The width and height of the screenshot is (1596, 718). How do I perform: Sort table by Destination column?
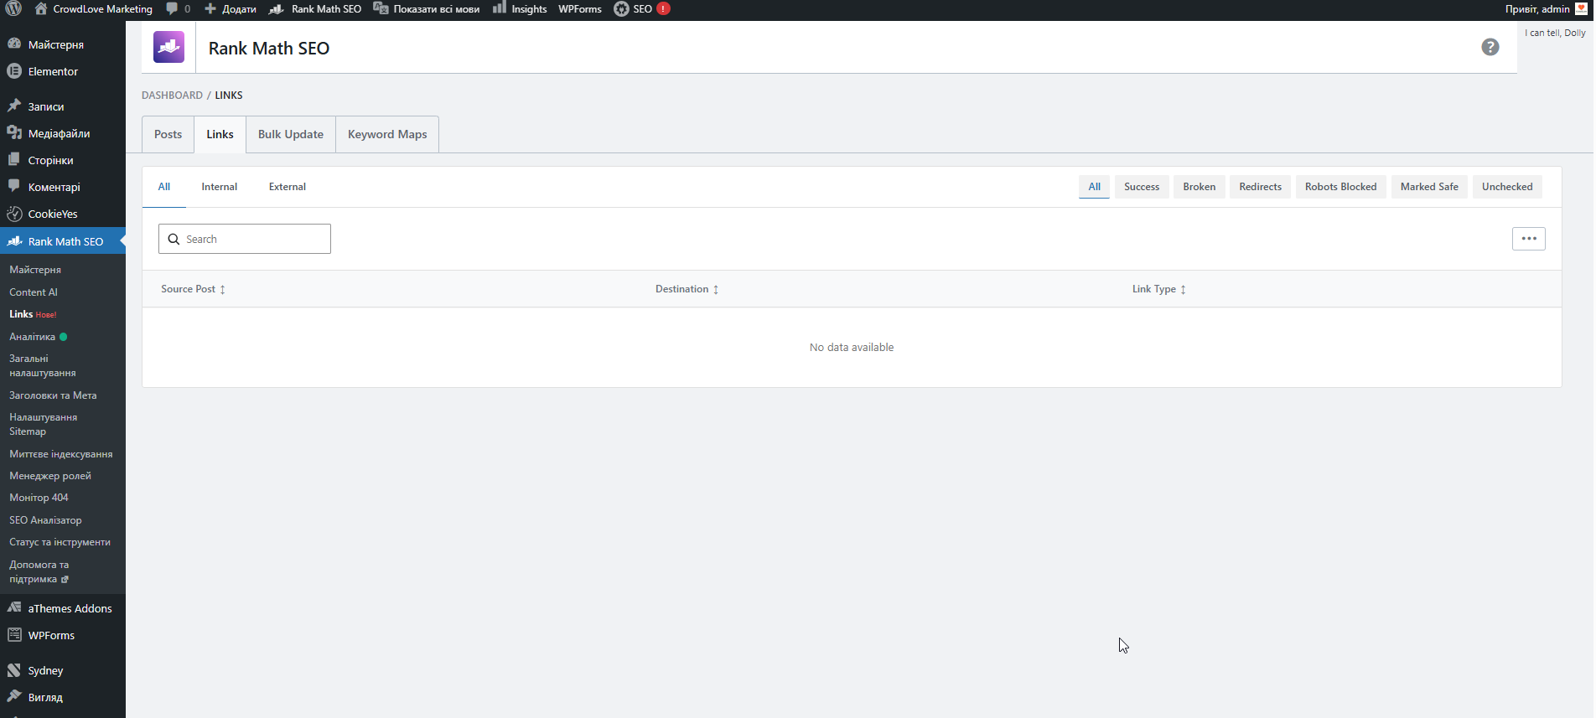pyautogui.click(x=687, y=289)
